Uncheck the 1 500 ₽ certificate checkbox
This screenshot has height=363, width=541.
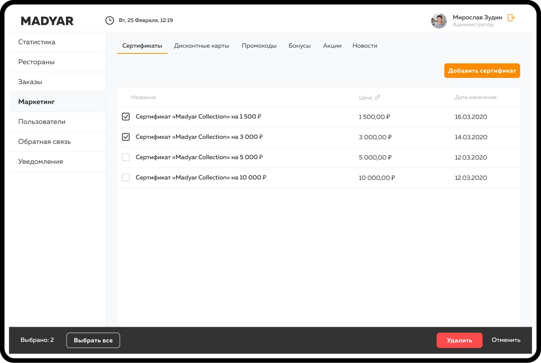[x=126, y=117]
